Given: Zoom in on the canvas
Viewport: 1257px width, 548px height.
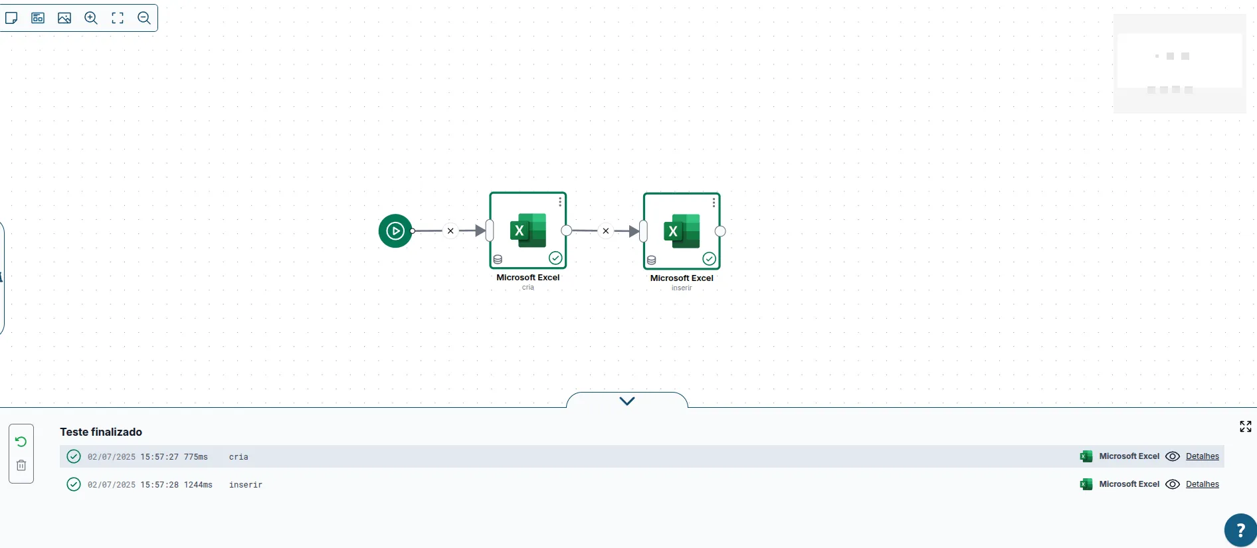Looking at the screenshot, I should tap(91, 18).
